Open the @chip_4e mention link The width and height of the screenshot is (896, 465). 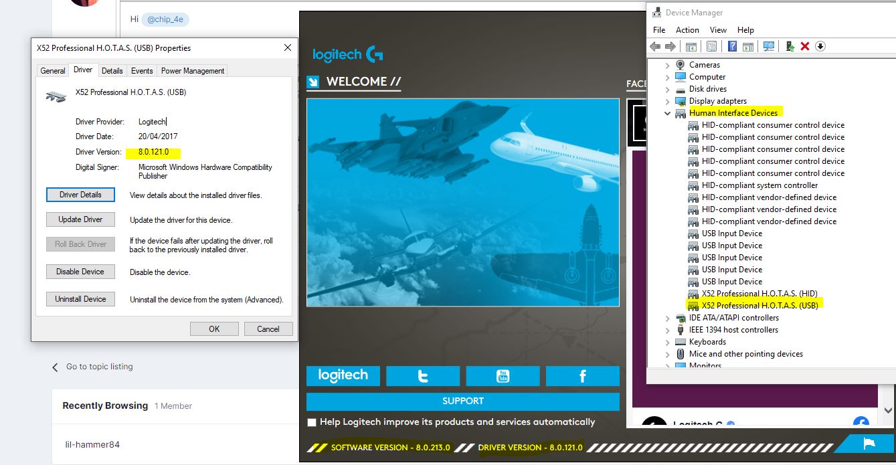pyautogui.click(x=166, y=19)
